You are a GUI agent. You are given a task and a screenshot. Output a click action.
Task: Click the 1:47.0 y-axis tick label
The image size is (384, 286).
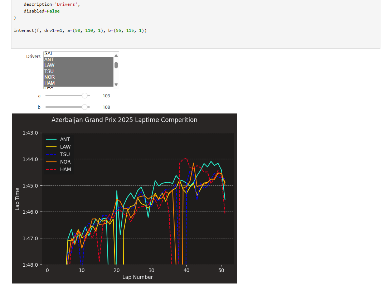pyautogui.click(x=30, y=238)
